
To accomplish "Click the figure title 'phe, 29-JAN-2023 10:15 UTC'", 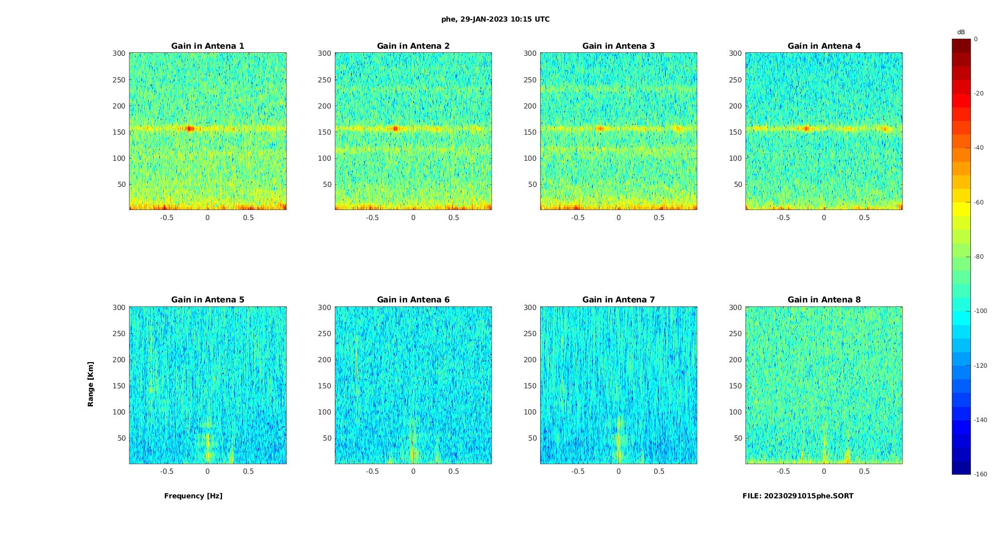I will [x=495, y=19].
